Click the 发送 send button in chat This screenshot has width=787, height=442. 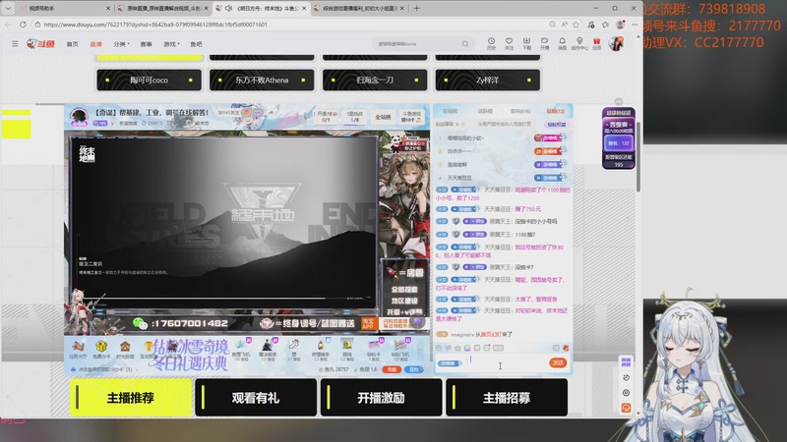(558, 362)
